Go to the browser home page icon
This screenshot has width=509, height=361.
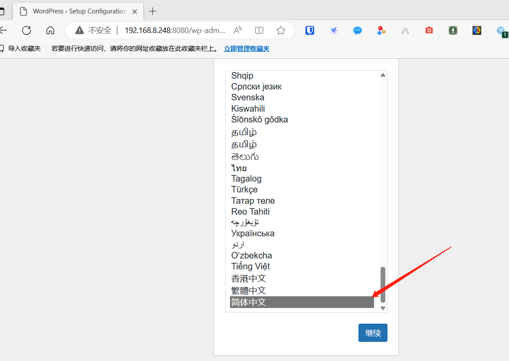click(x=50, y=30)
